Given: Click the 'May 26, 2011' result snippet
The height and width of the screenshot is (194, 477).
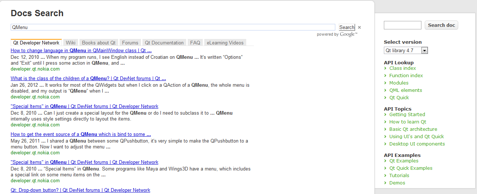Looking at the screenshot, I should [x=129, y=144].
